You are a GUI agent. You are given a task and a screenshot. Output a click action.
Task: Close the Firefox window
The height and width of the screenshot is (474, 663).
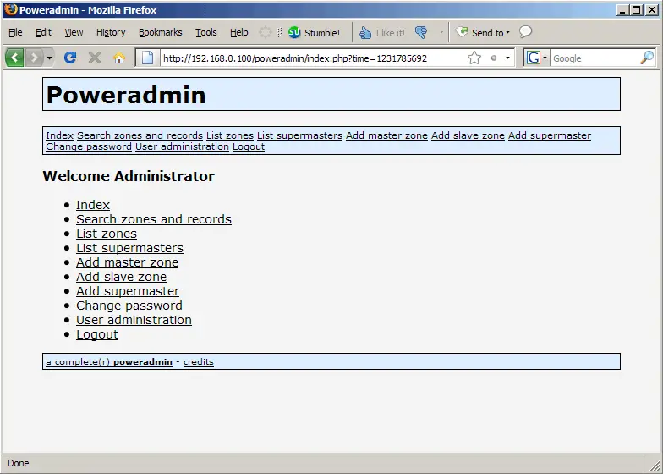click(x=651, y=10)
